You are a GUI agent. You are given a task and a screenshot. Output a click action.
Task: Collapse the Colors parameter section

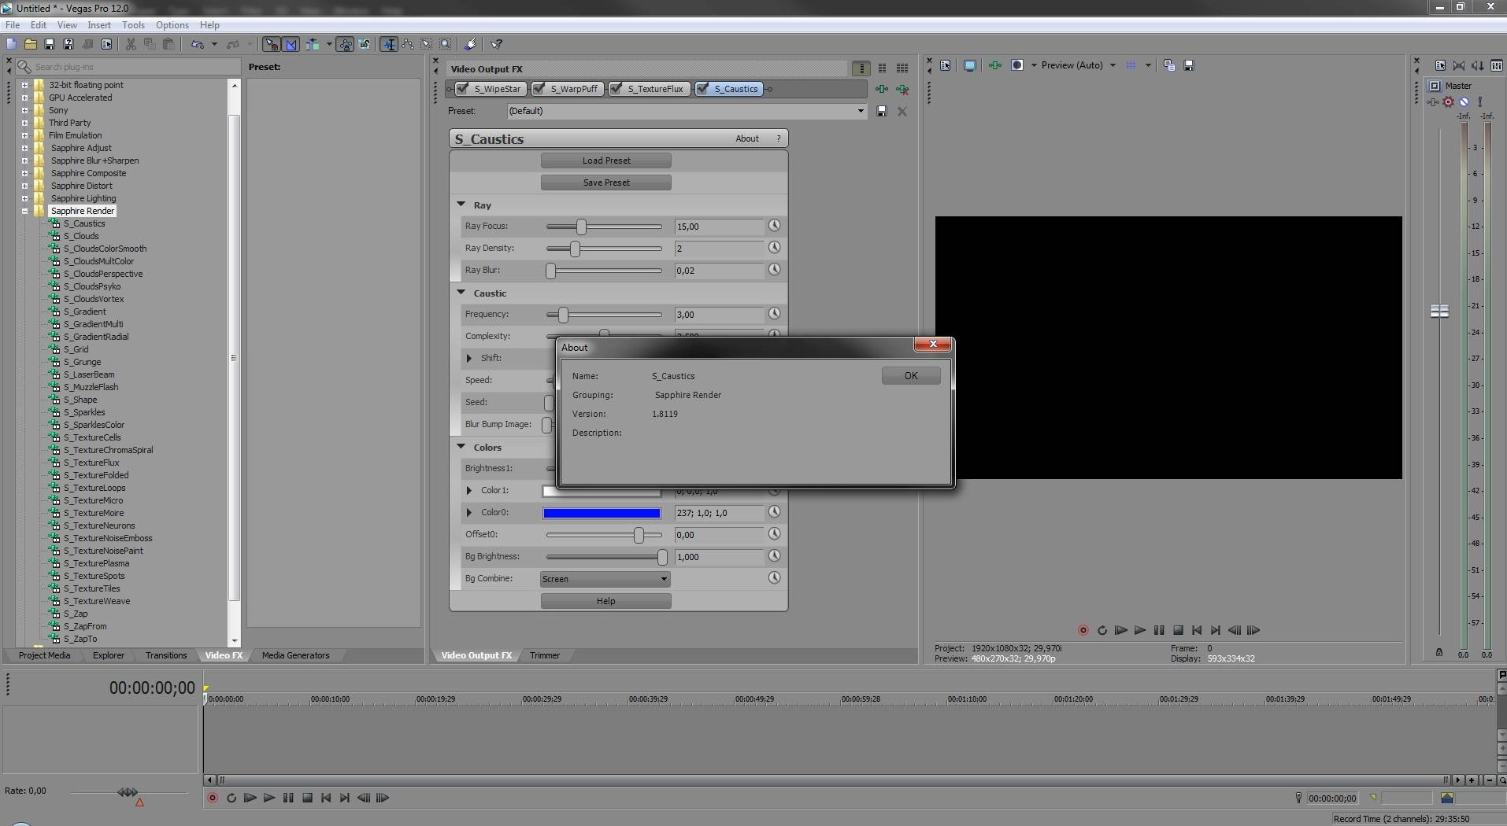(461, 447)
